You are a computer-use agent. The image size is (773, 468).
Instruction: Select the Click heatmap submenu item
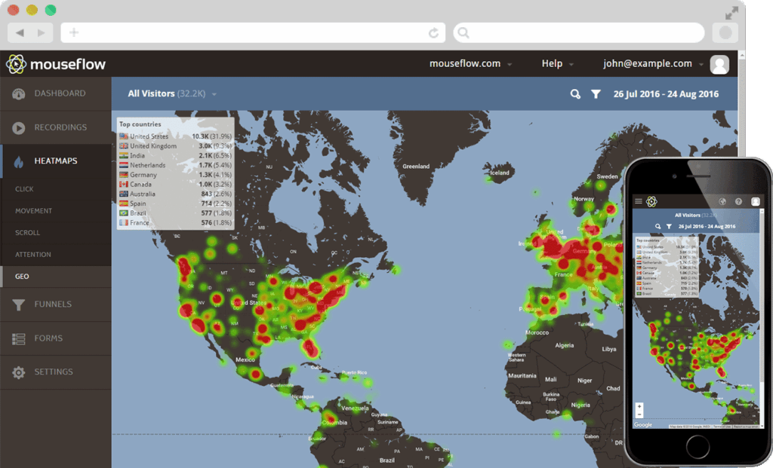click(25, 189)
